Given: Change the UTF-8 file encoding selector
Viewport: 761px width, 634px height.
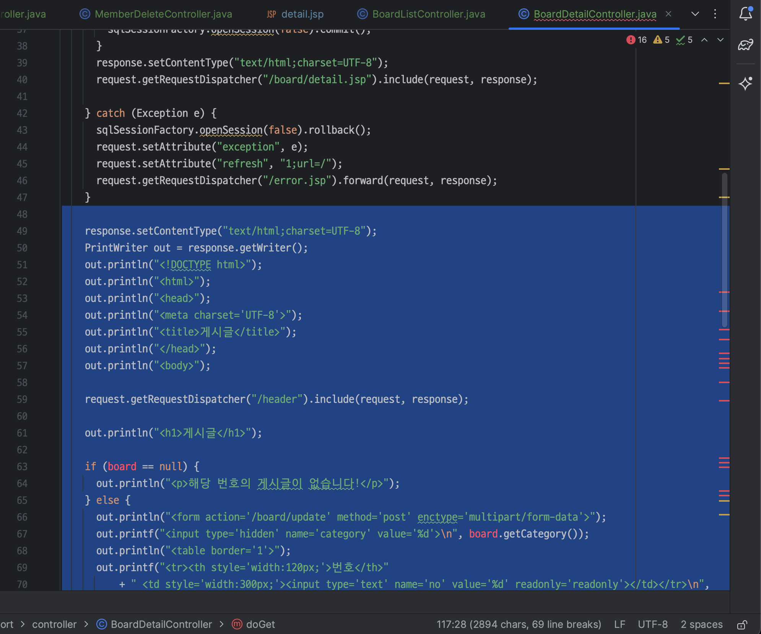Looking at the screenshot, I should tap(652, 624).
